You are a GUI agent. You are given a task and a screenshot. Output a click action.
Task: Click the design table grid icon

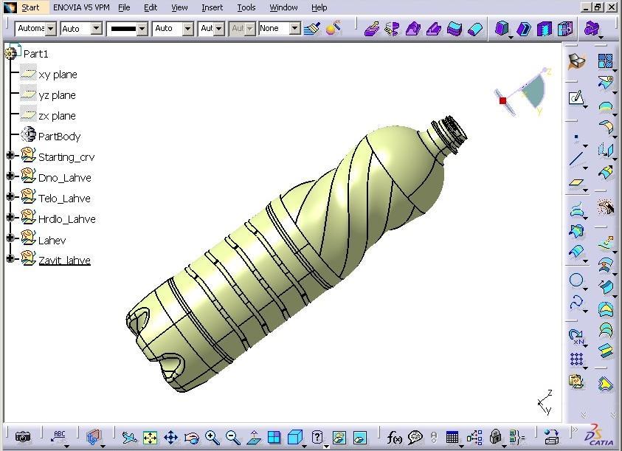click(x=452, y=438)
